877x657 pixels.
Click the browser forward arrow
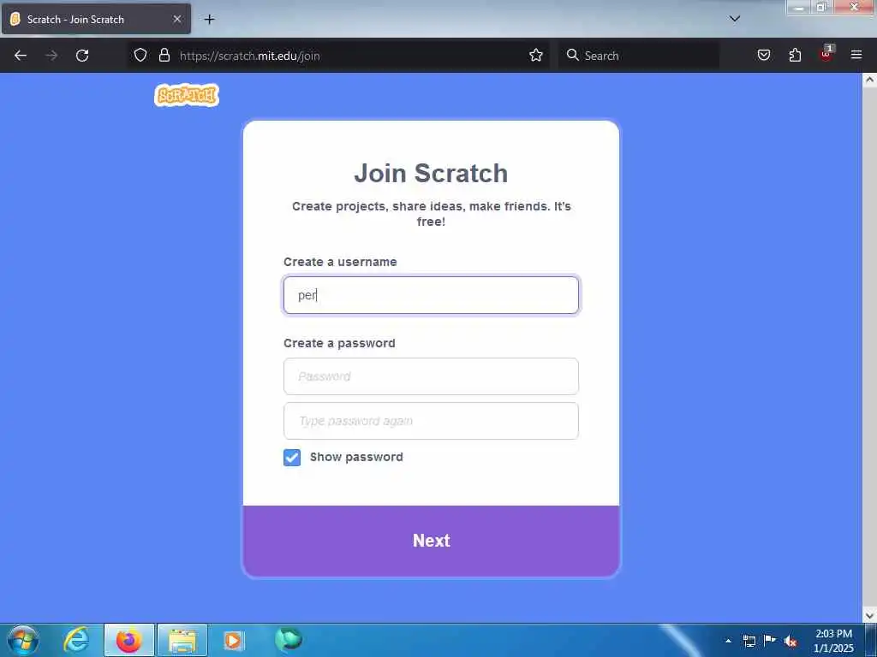51,56
